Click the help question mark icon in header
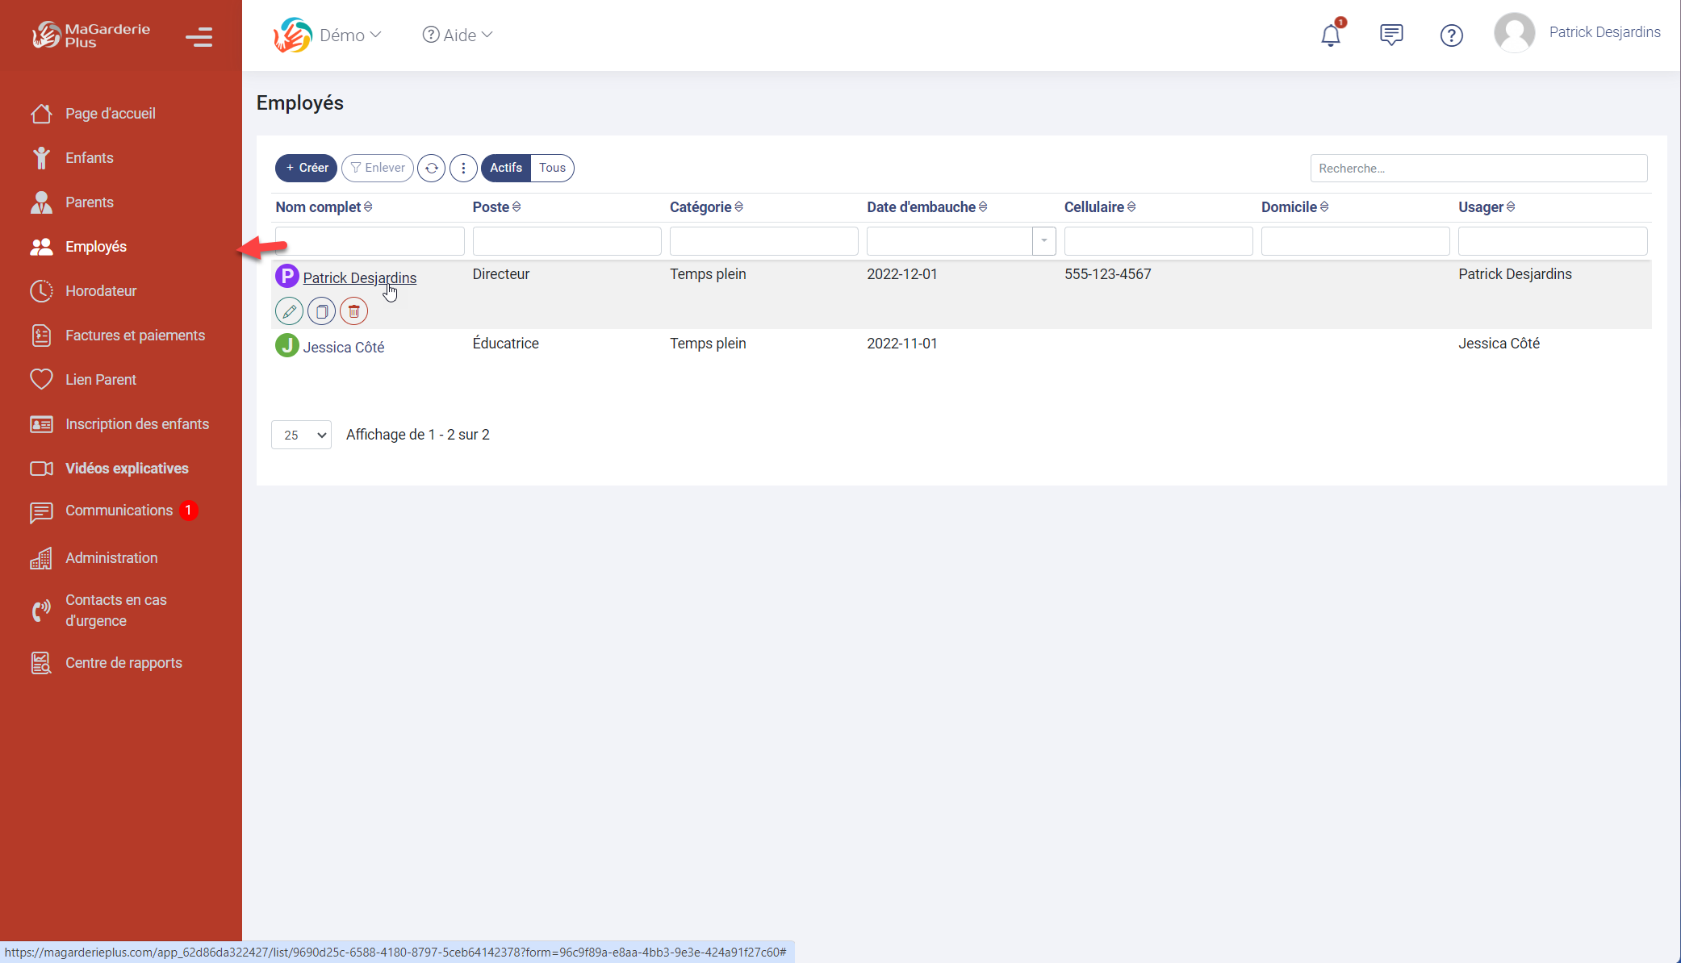This screenshot has width=1681, height=963. tap(1451, 35)
